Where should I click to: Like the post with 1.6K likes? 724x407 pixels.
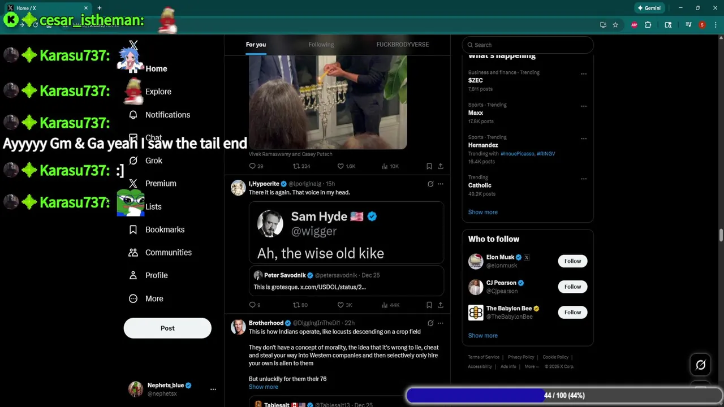tap(346, 166)
